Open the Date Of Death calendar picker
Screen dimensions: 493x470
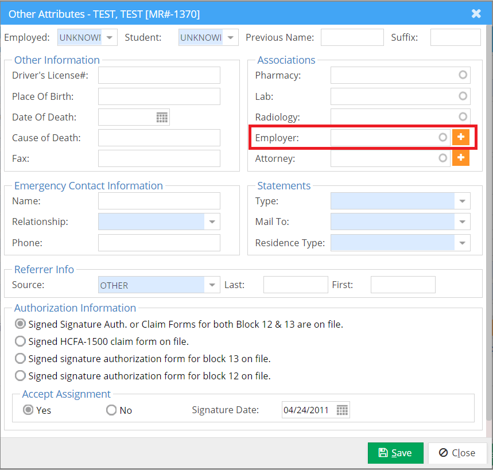coord(162,117)
